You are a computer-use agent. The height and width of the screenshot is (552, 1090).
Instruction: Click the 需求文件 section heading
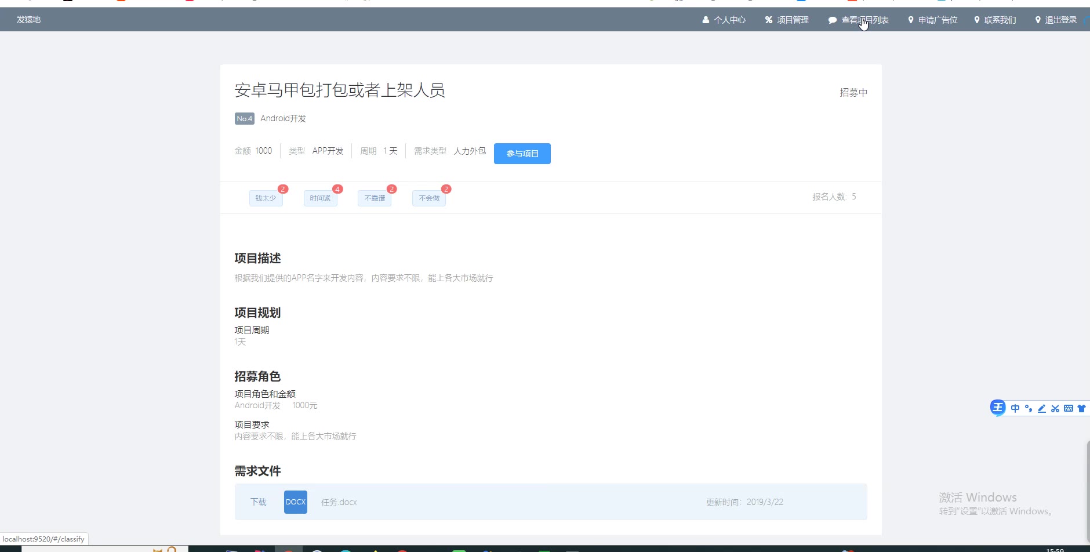coord(257,471)
